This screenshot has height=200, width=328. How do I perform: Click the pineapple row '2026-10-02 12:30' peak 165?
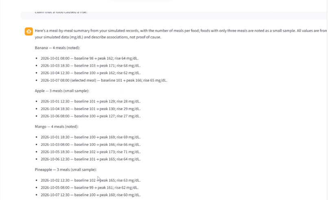coord(91,180)
